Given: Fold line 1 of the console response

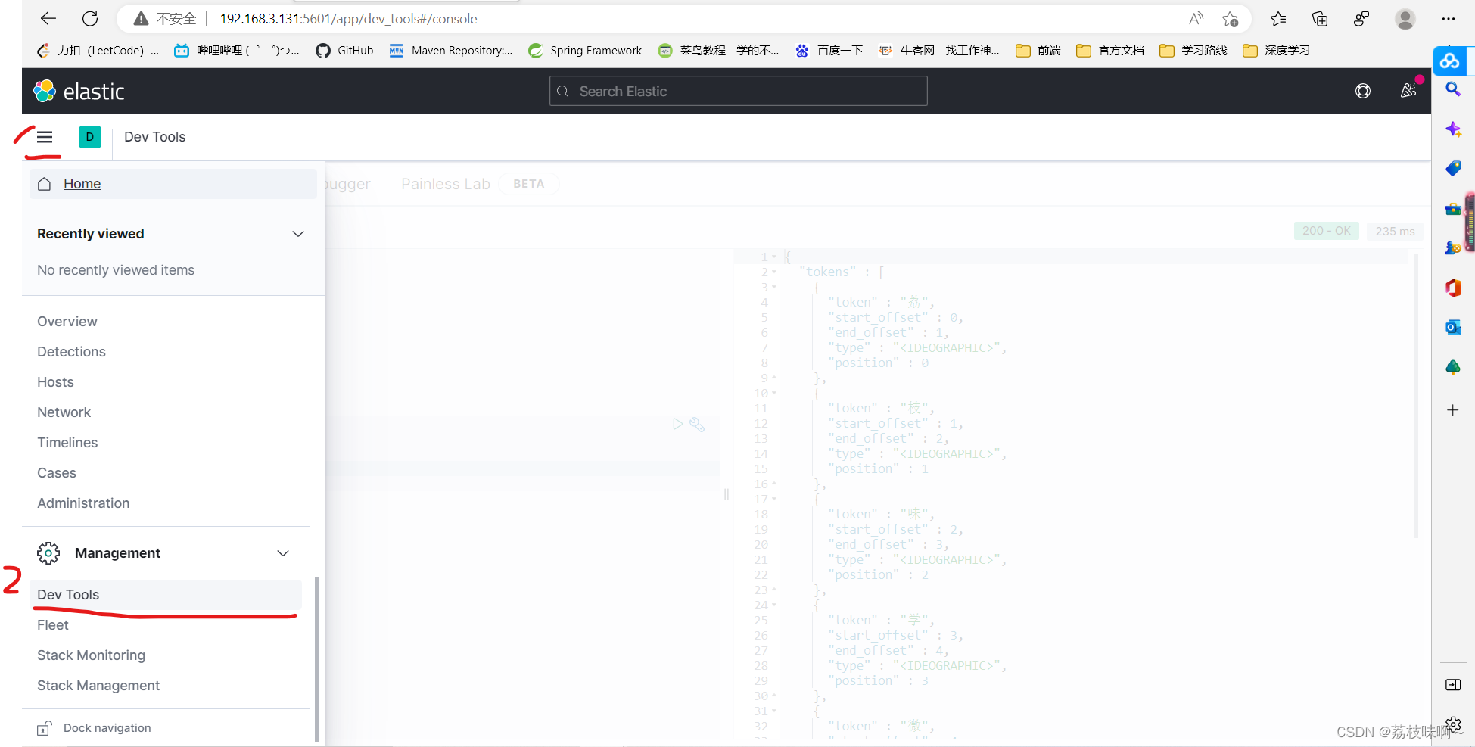Looking at the screenshot, I should (773, 257).
